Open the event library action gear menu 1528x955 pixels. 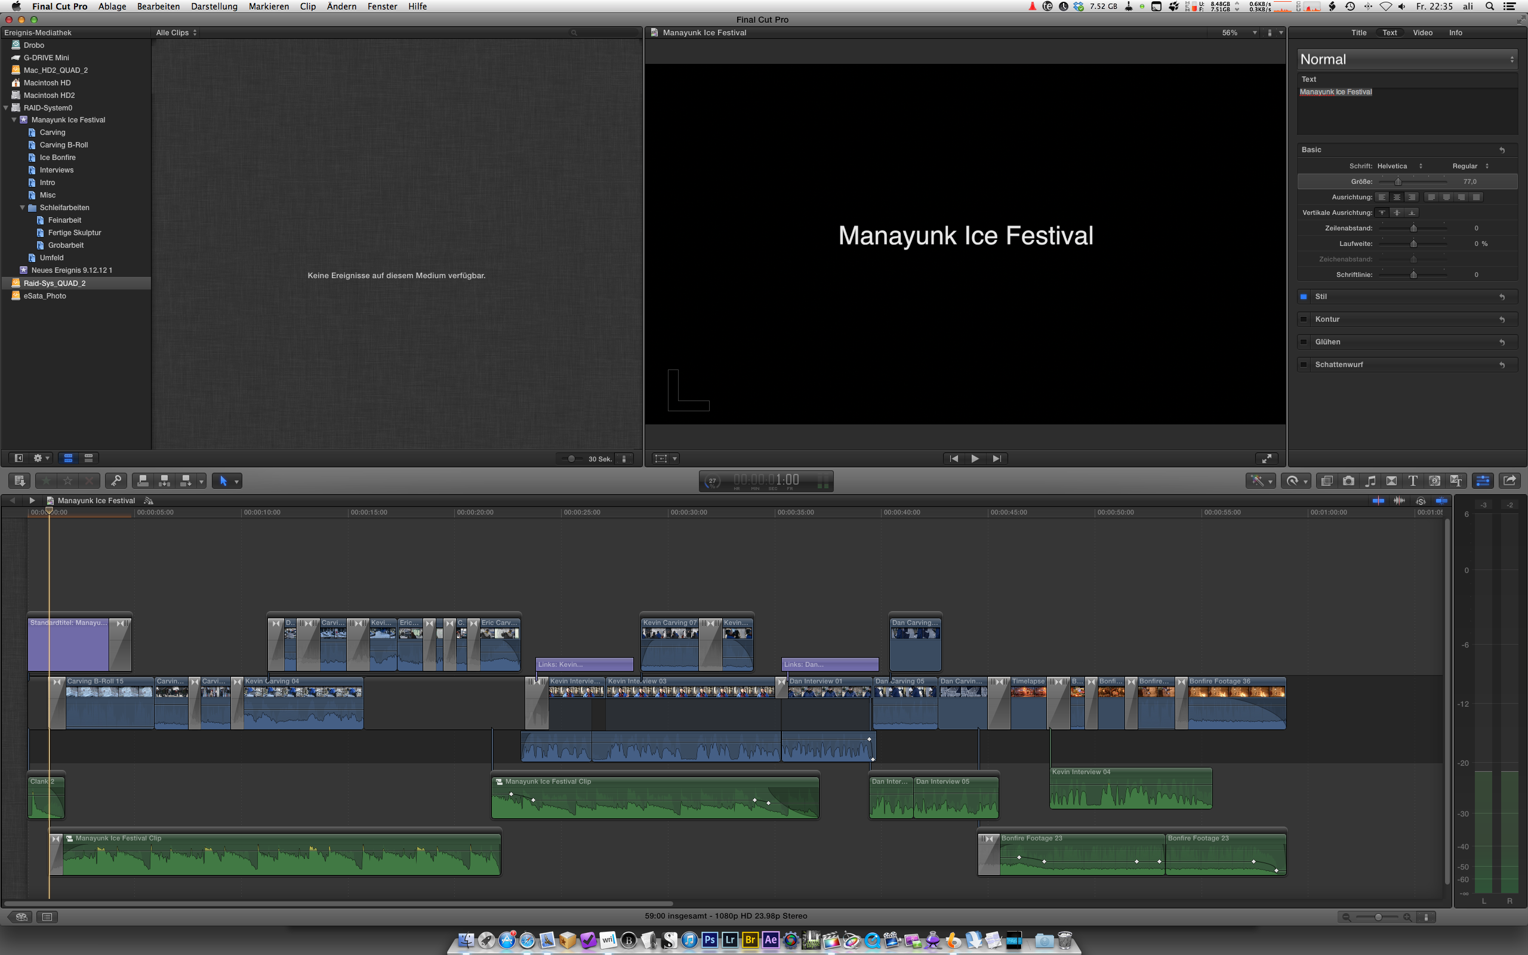point(41,458)
